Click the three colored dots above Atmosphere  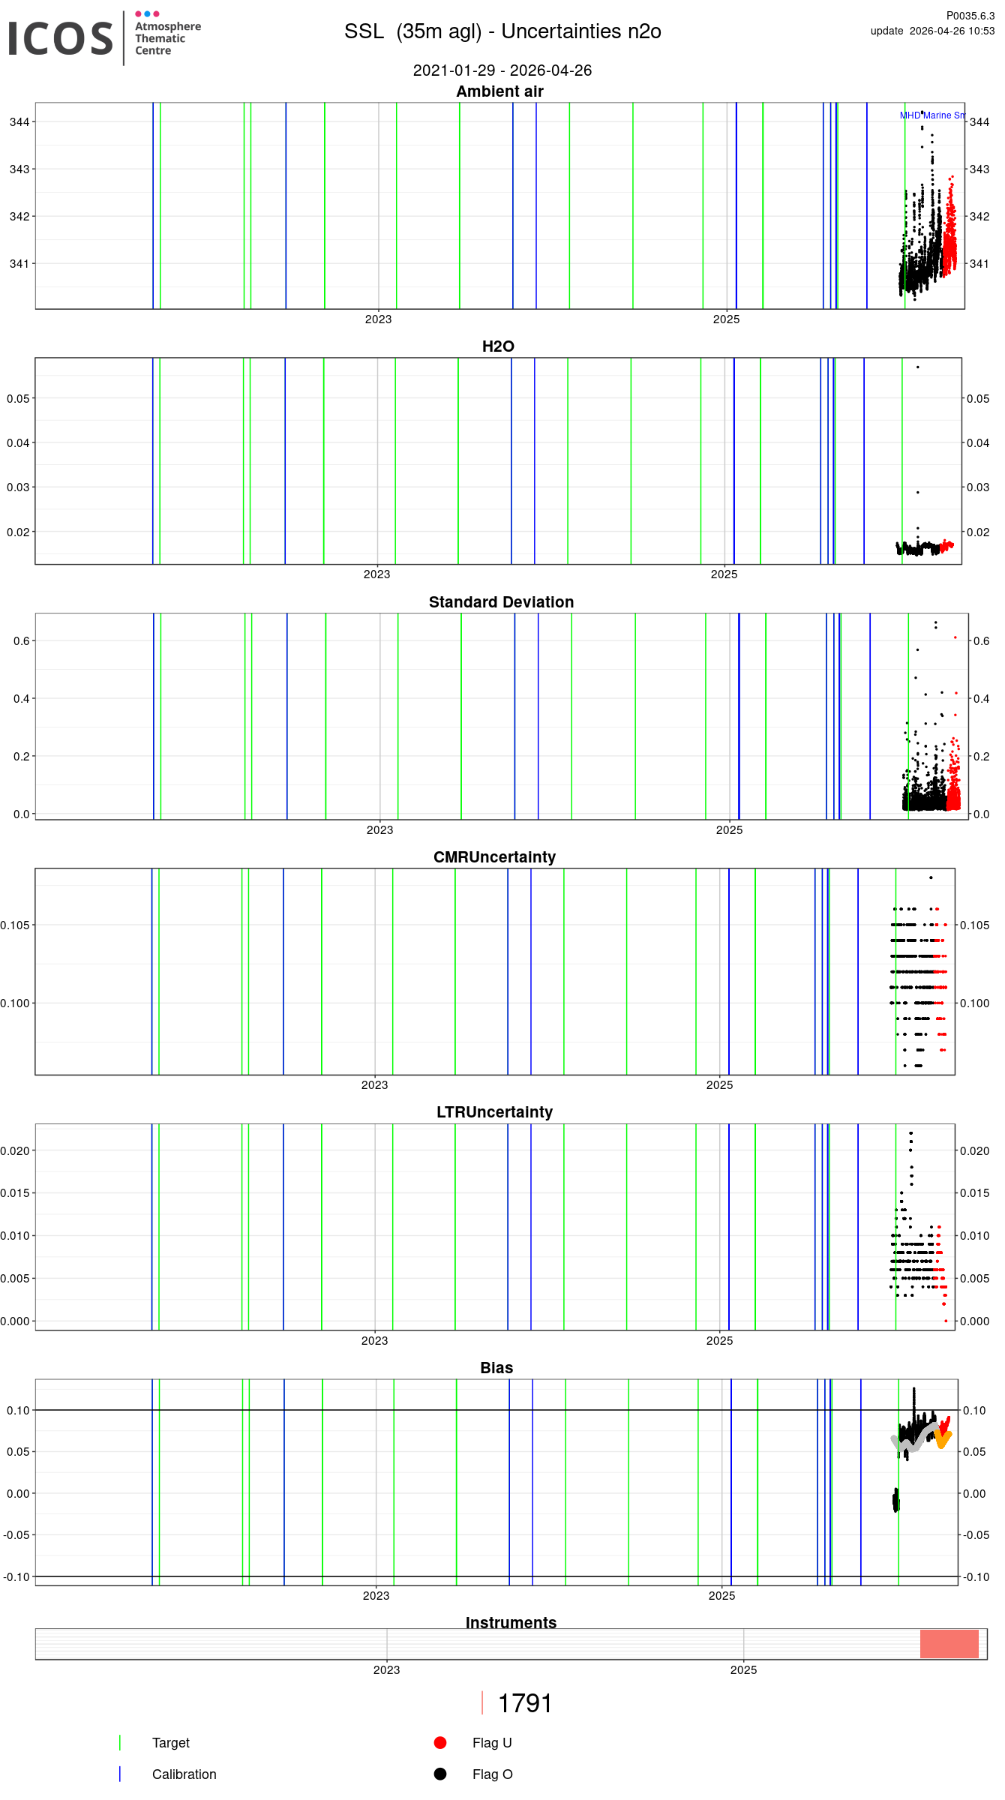[147, 13]
